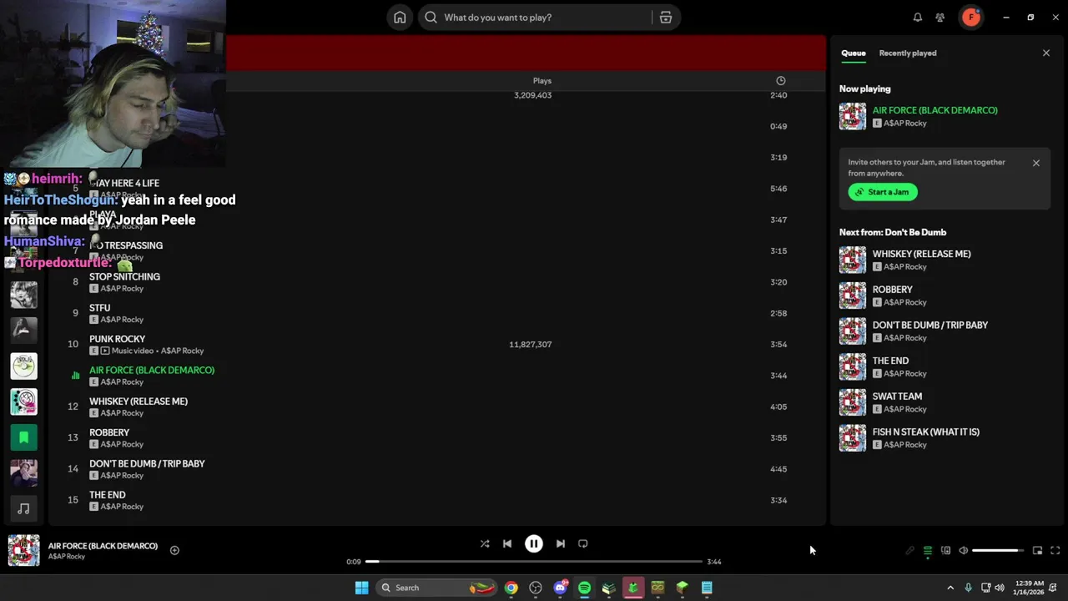Open Spotify taskbar icon

[584, 588]
